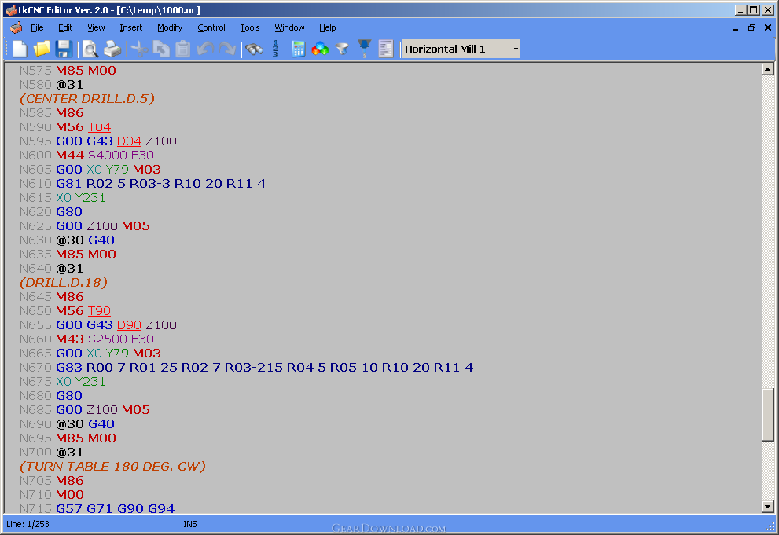
Task: Click the milling tool cutter icon
Action: coord(364,49)
